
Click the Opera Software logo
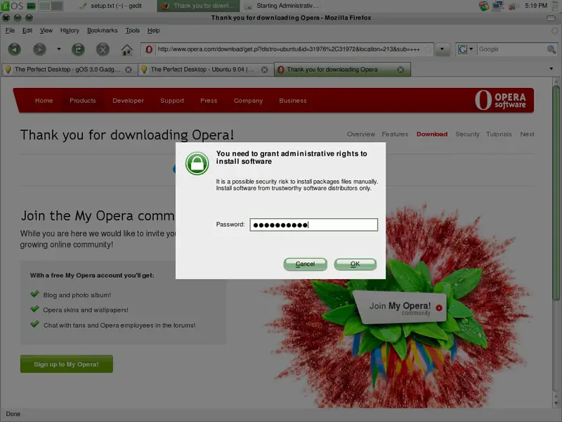coord(500,100)
